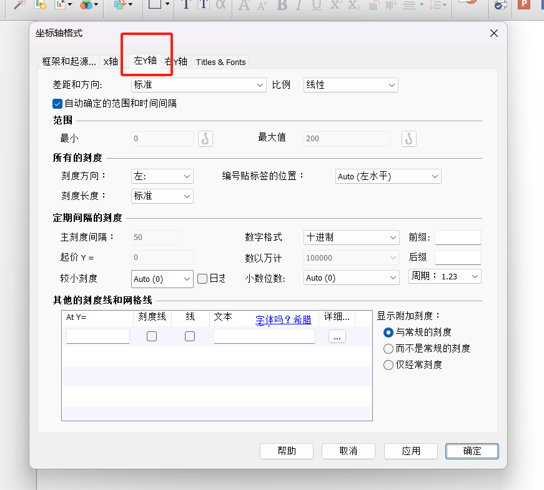The image size is (544, 490).
Task: Choose the 而不是常规的刻度 radio option
Action: click(388, 348)
